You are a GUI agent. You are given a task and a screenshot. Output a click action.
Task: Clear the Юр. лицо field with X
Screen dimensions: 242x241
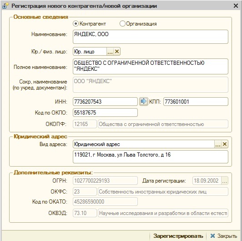click(117, 52)
